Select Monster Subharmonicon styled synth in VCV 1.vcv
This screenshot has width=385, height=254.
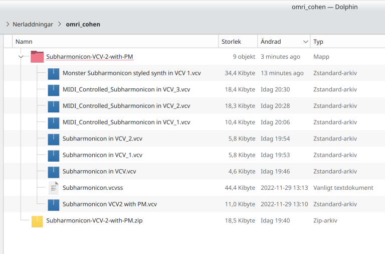132,73
